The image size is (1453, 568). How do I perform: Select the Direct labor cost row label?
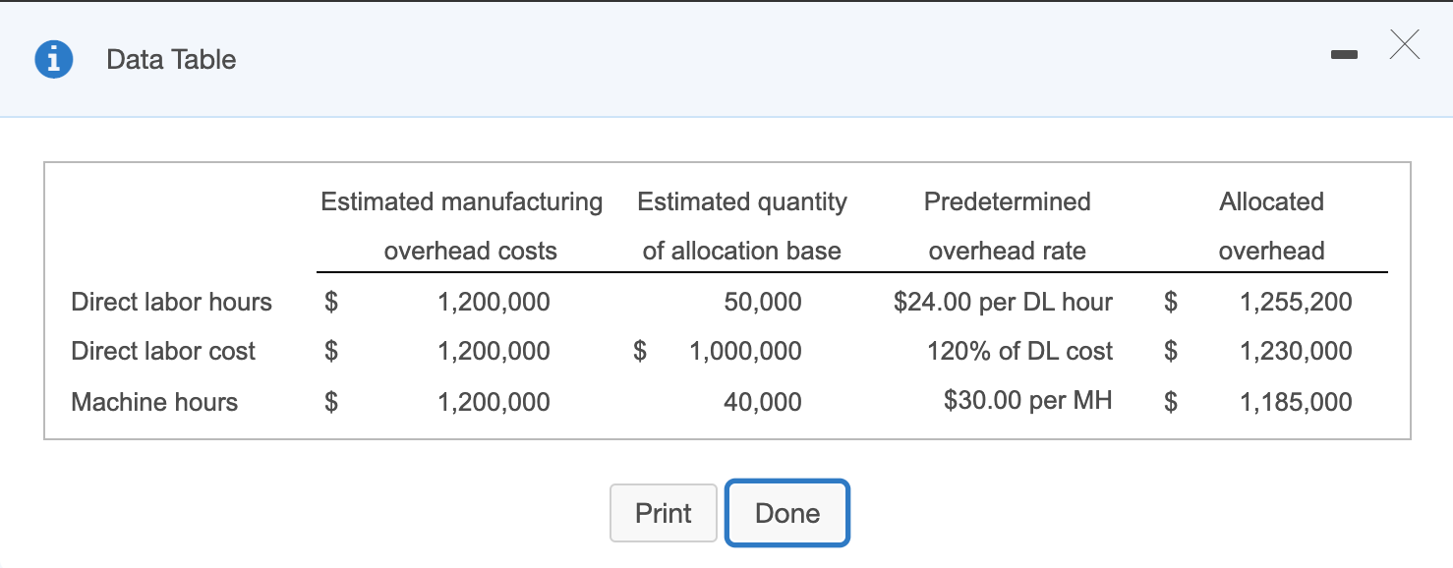tap(163, 351)
